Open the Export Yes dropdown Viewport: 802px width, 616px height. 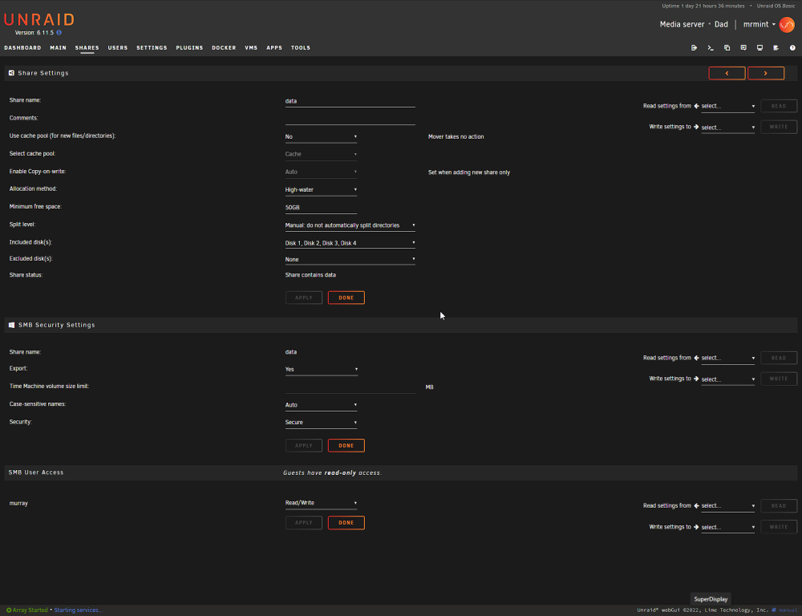pos(321,370)
